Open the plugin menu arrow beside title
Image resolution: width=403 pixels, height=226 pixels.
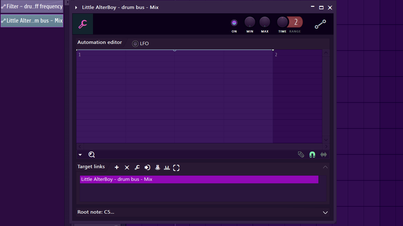tap(76, 7)
